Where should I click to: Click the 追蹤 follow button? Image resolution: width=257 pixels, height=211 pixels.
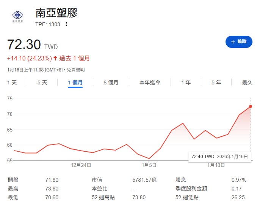tap(238, 41)
